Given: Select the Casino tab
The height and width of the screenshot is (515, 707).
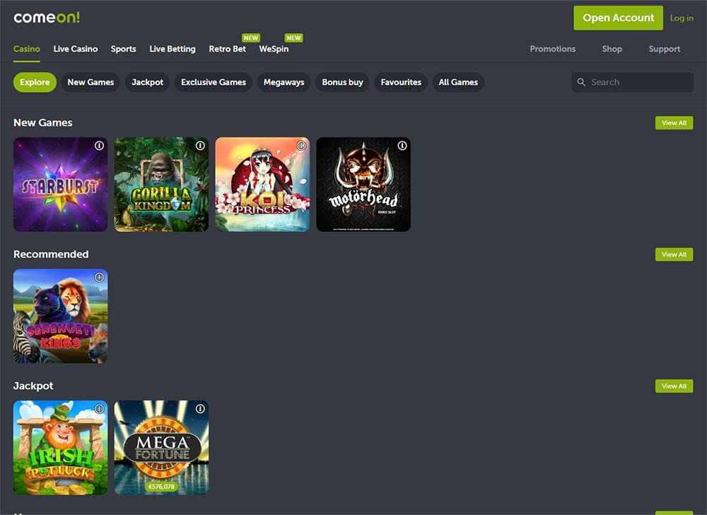Looking at the screenshot, I should 27,49.
